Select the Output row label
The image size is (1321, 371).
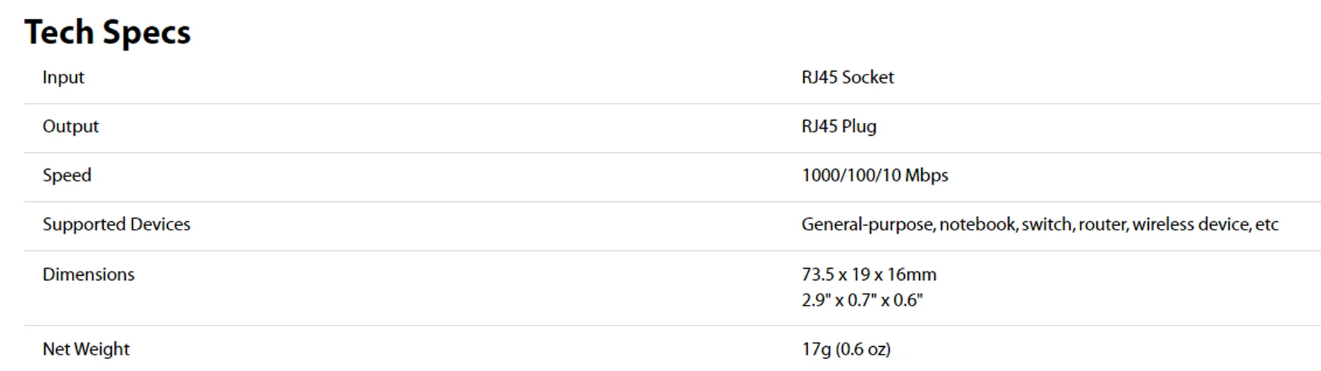[70, 127]
